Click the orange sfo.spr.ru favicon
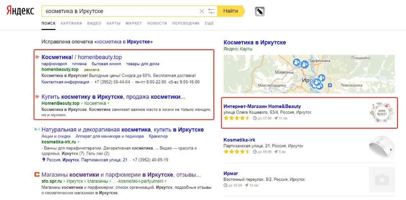 point(37,174)
